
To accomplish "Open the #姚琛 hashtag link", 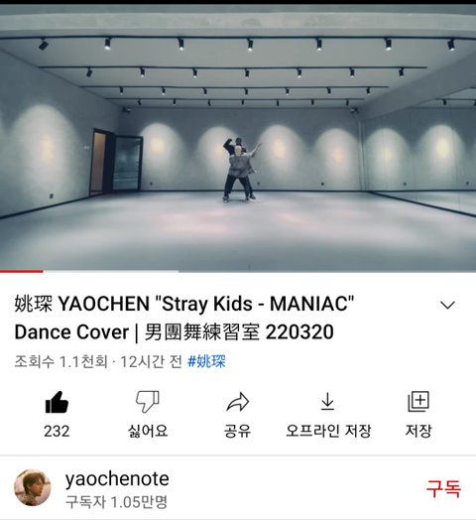I will tap(206, 361).
